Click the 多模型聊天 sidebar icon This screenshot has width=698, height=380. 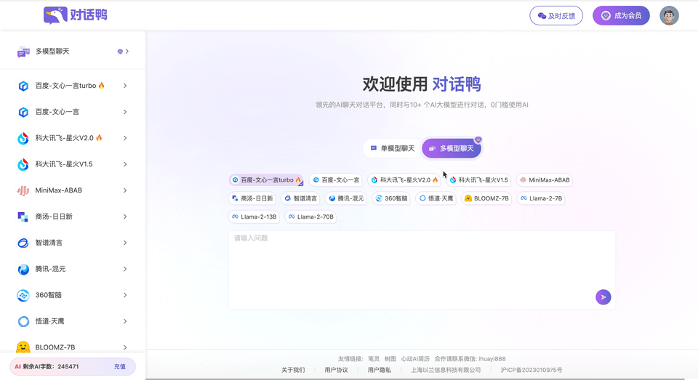23,52
